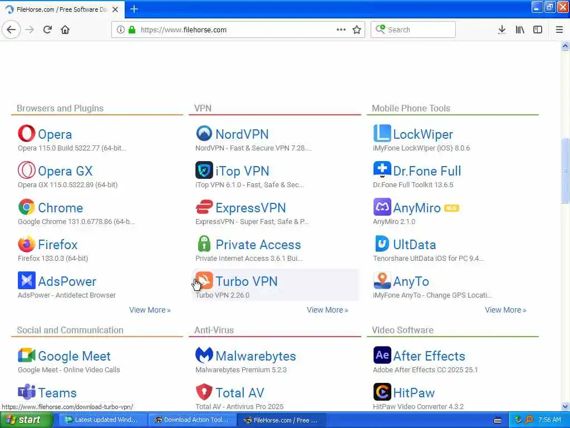Click the iTop VPN shield icon
Viewport: 570px width, 428px height.
click(x=204, y=171)
